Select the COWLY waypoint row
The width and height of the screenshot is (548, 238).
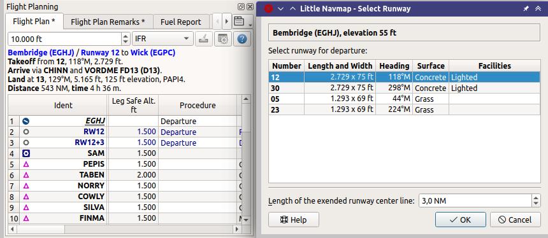(125, 197)
